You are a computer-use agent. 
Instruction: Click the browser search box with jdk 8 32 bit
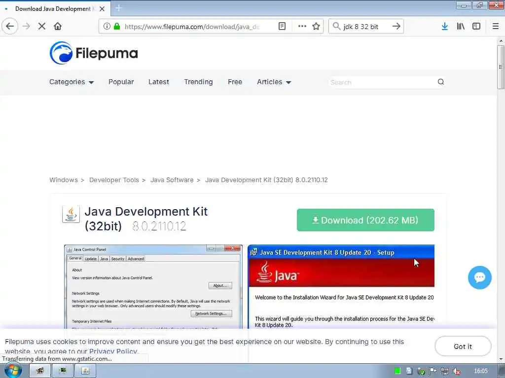pyautogui.click(x=365, y=27)
